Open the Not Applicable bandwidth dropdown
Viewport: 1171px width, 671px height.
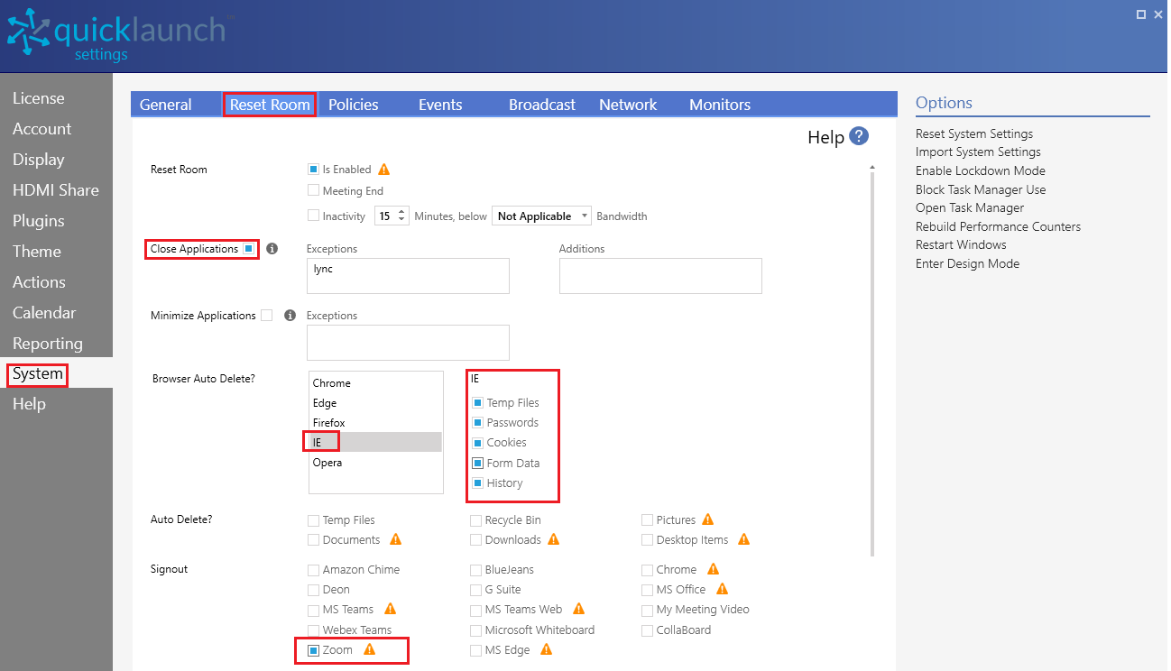tap(541, 216)
